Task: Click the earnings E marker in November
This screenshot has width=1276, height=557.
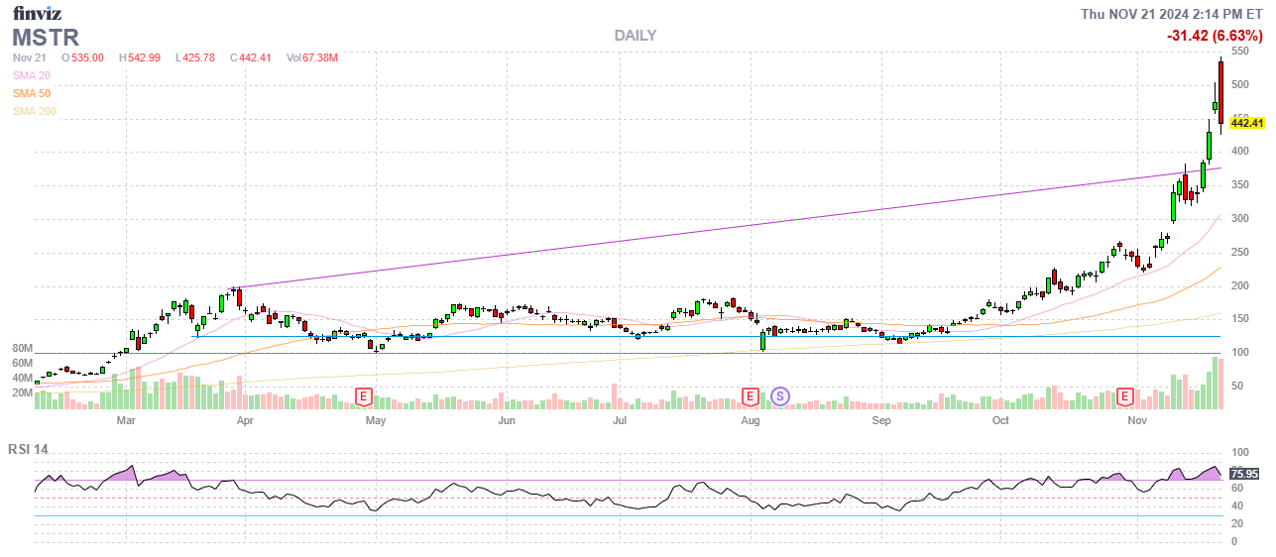Action: click(x=1125, y=396)
